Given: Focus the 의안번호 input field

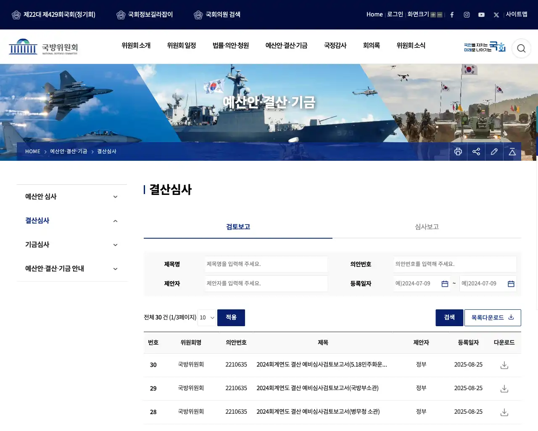Looking at the screenshot, I should click(455, 264).
